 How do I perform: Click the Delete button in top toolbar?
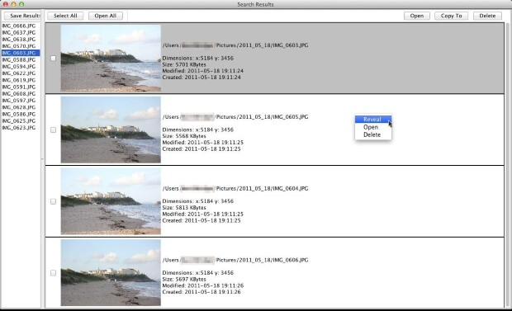pyautogui.click(x=487, y=16)
